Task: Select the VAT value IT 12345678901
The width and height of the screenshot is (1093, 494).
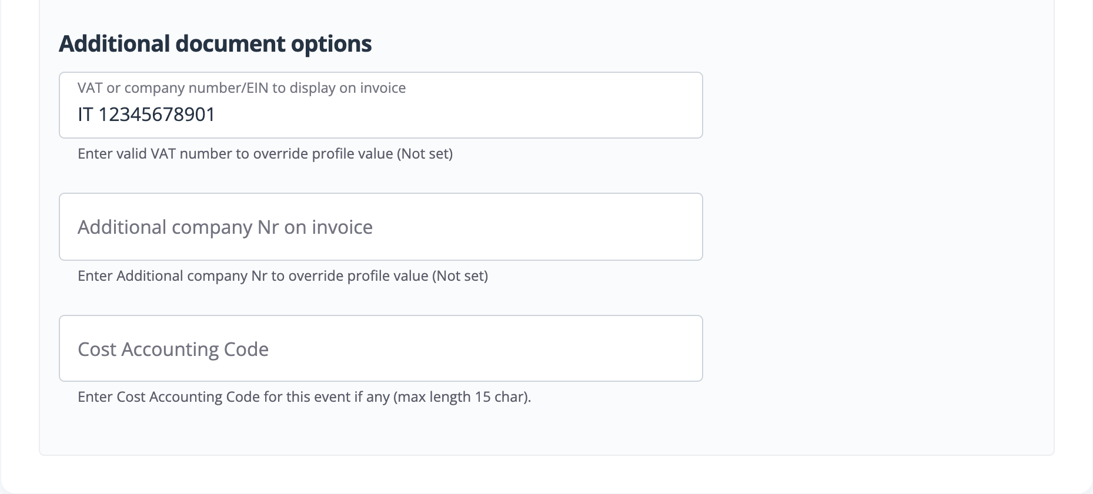Action: pos(146,115)
